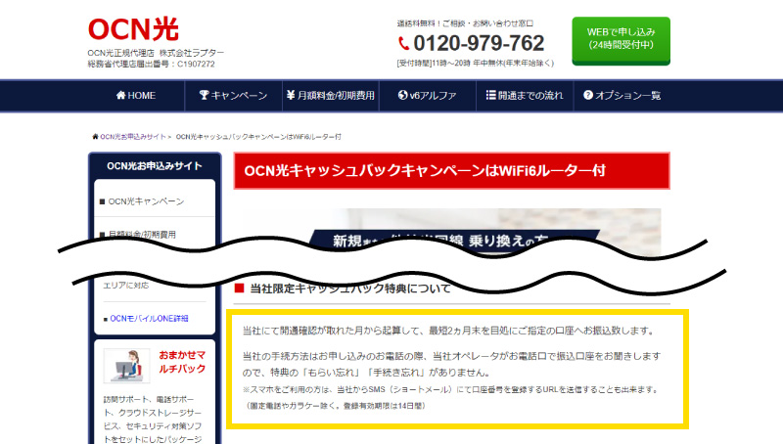Click the text OCN光正規代理店 株式会社ラプター
Screen dimensions: 783x444
[x=156, y=53]
